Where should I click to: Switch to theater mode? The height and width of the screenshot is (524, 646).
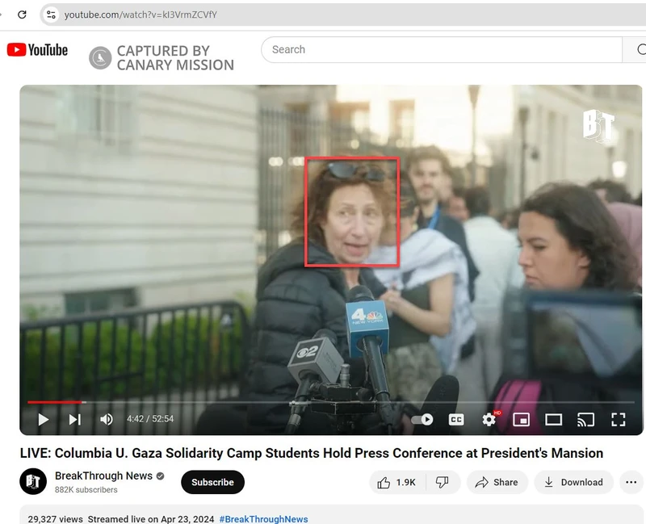pyautogui.click(x=554, y=419)
